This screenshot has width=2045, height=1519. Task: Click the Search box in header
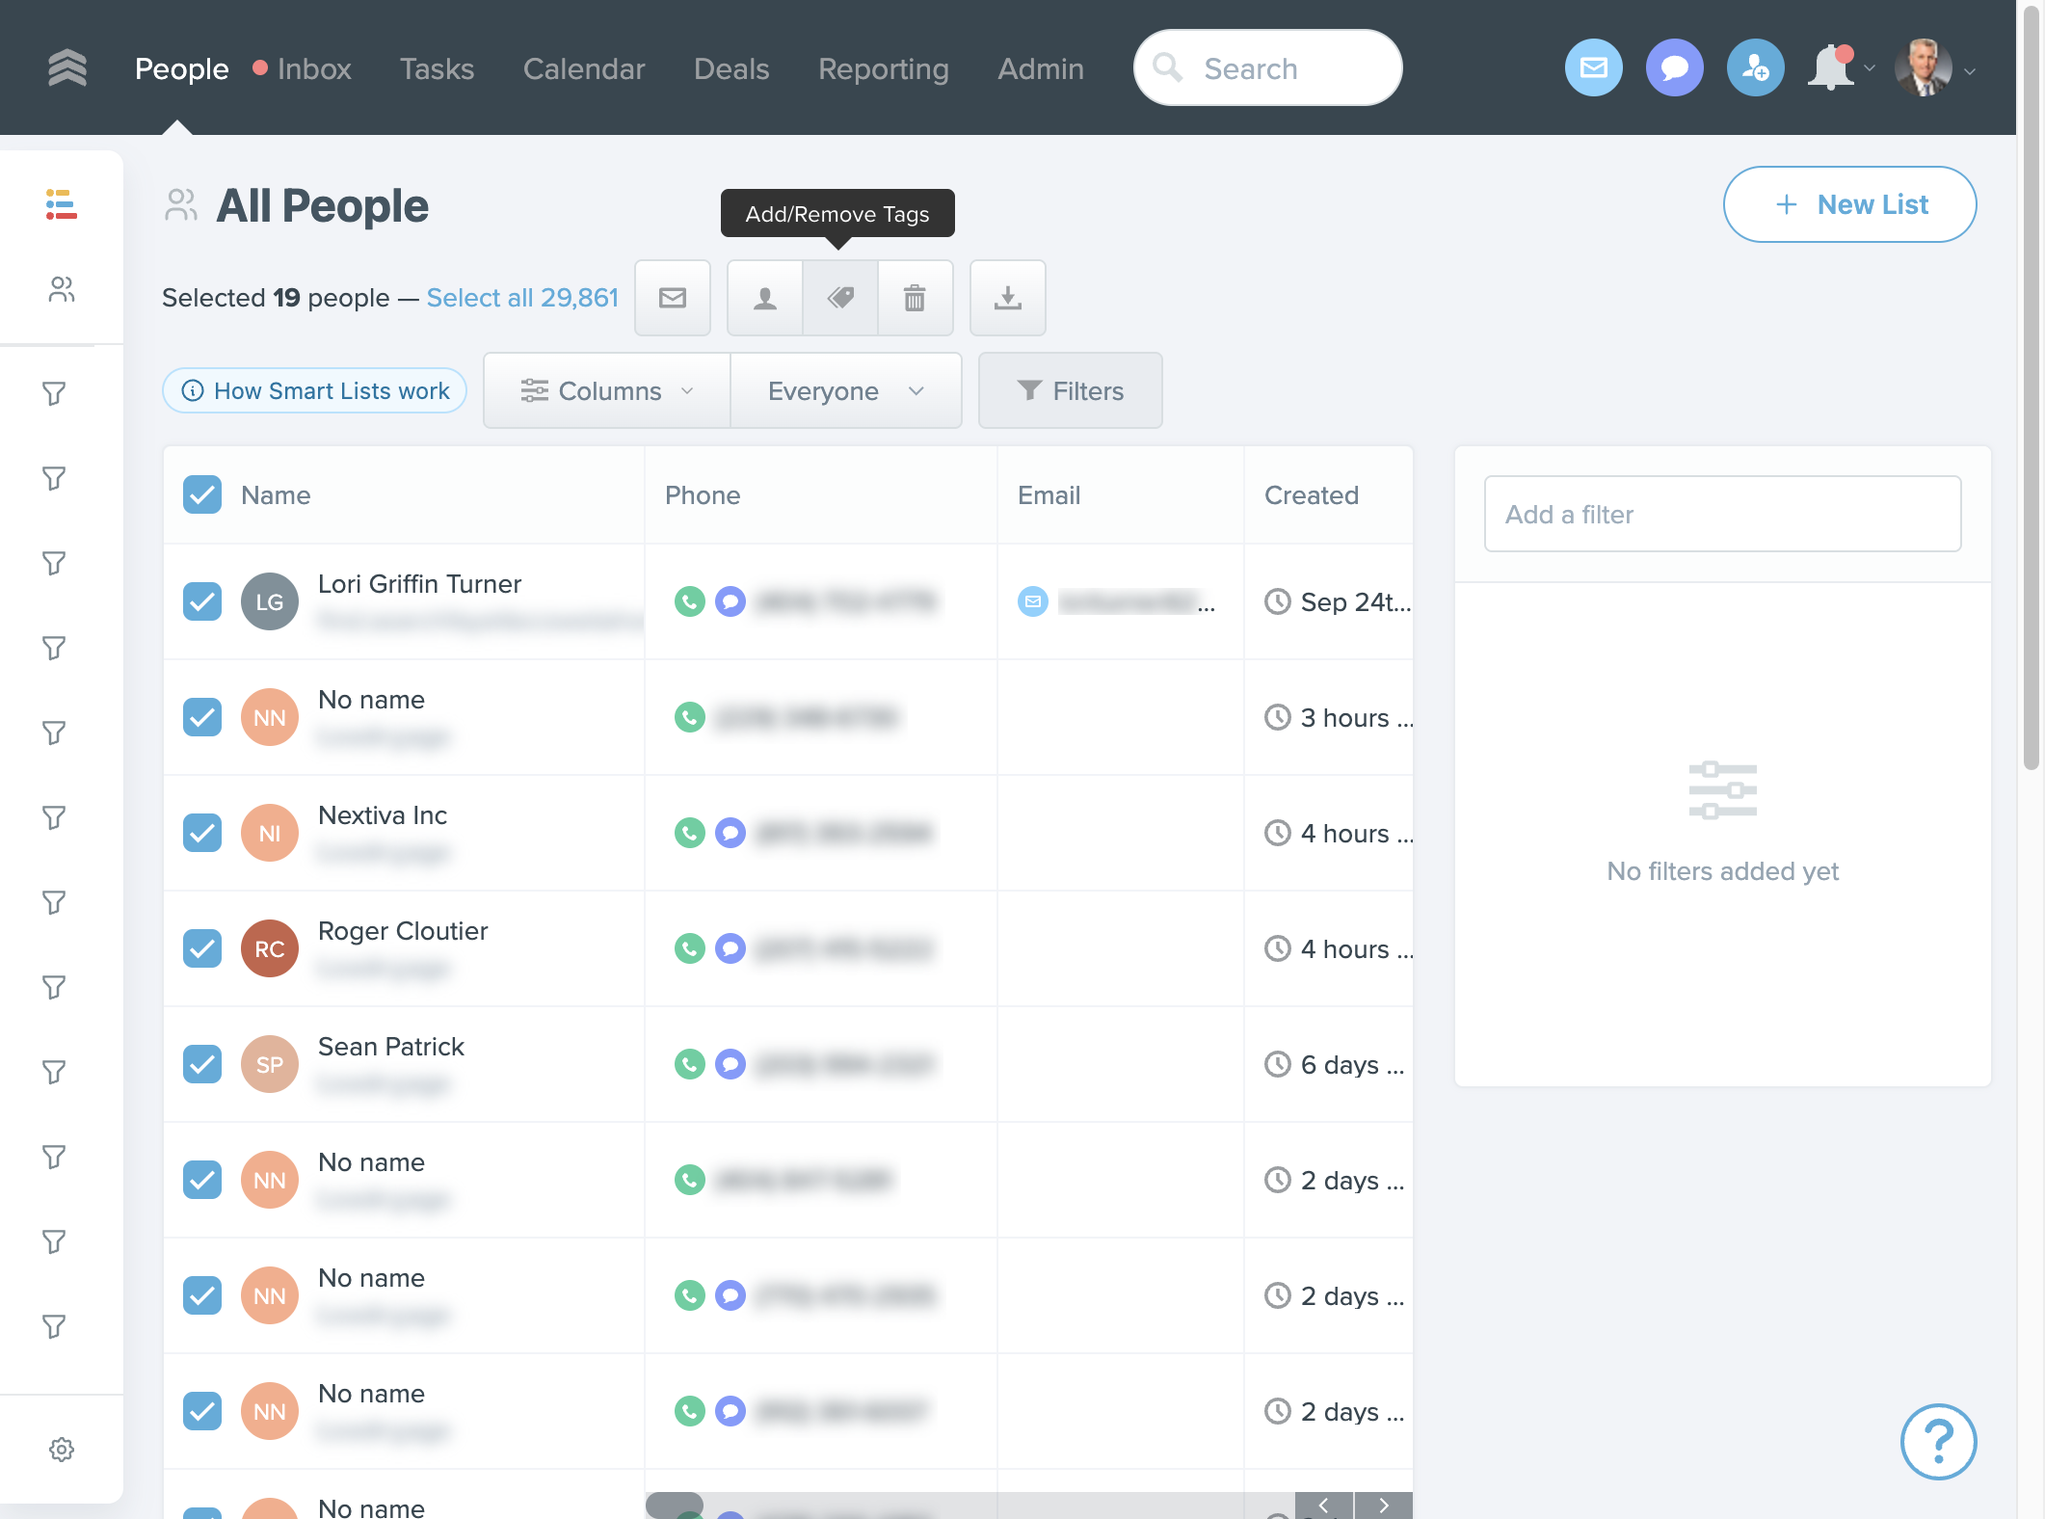pyautogui.click(x=1268, y=67)
